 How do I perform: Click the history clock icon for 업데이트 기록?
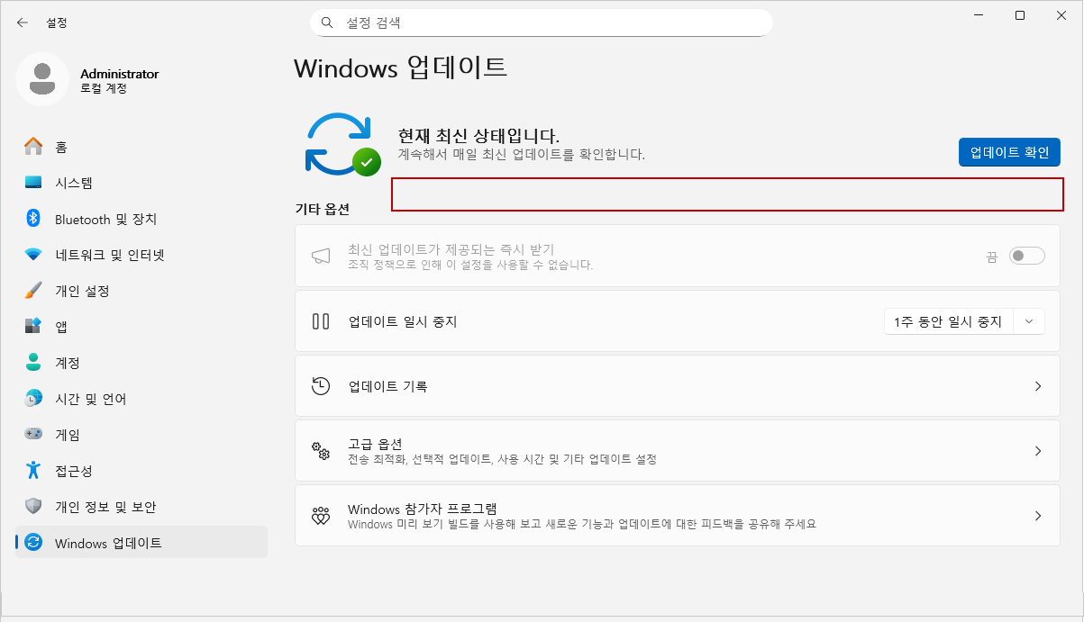321,386
